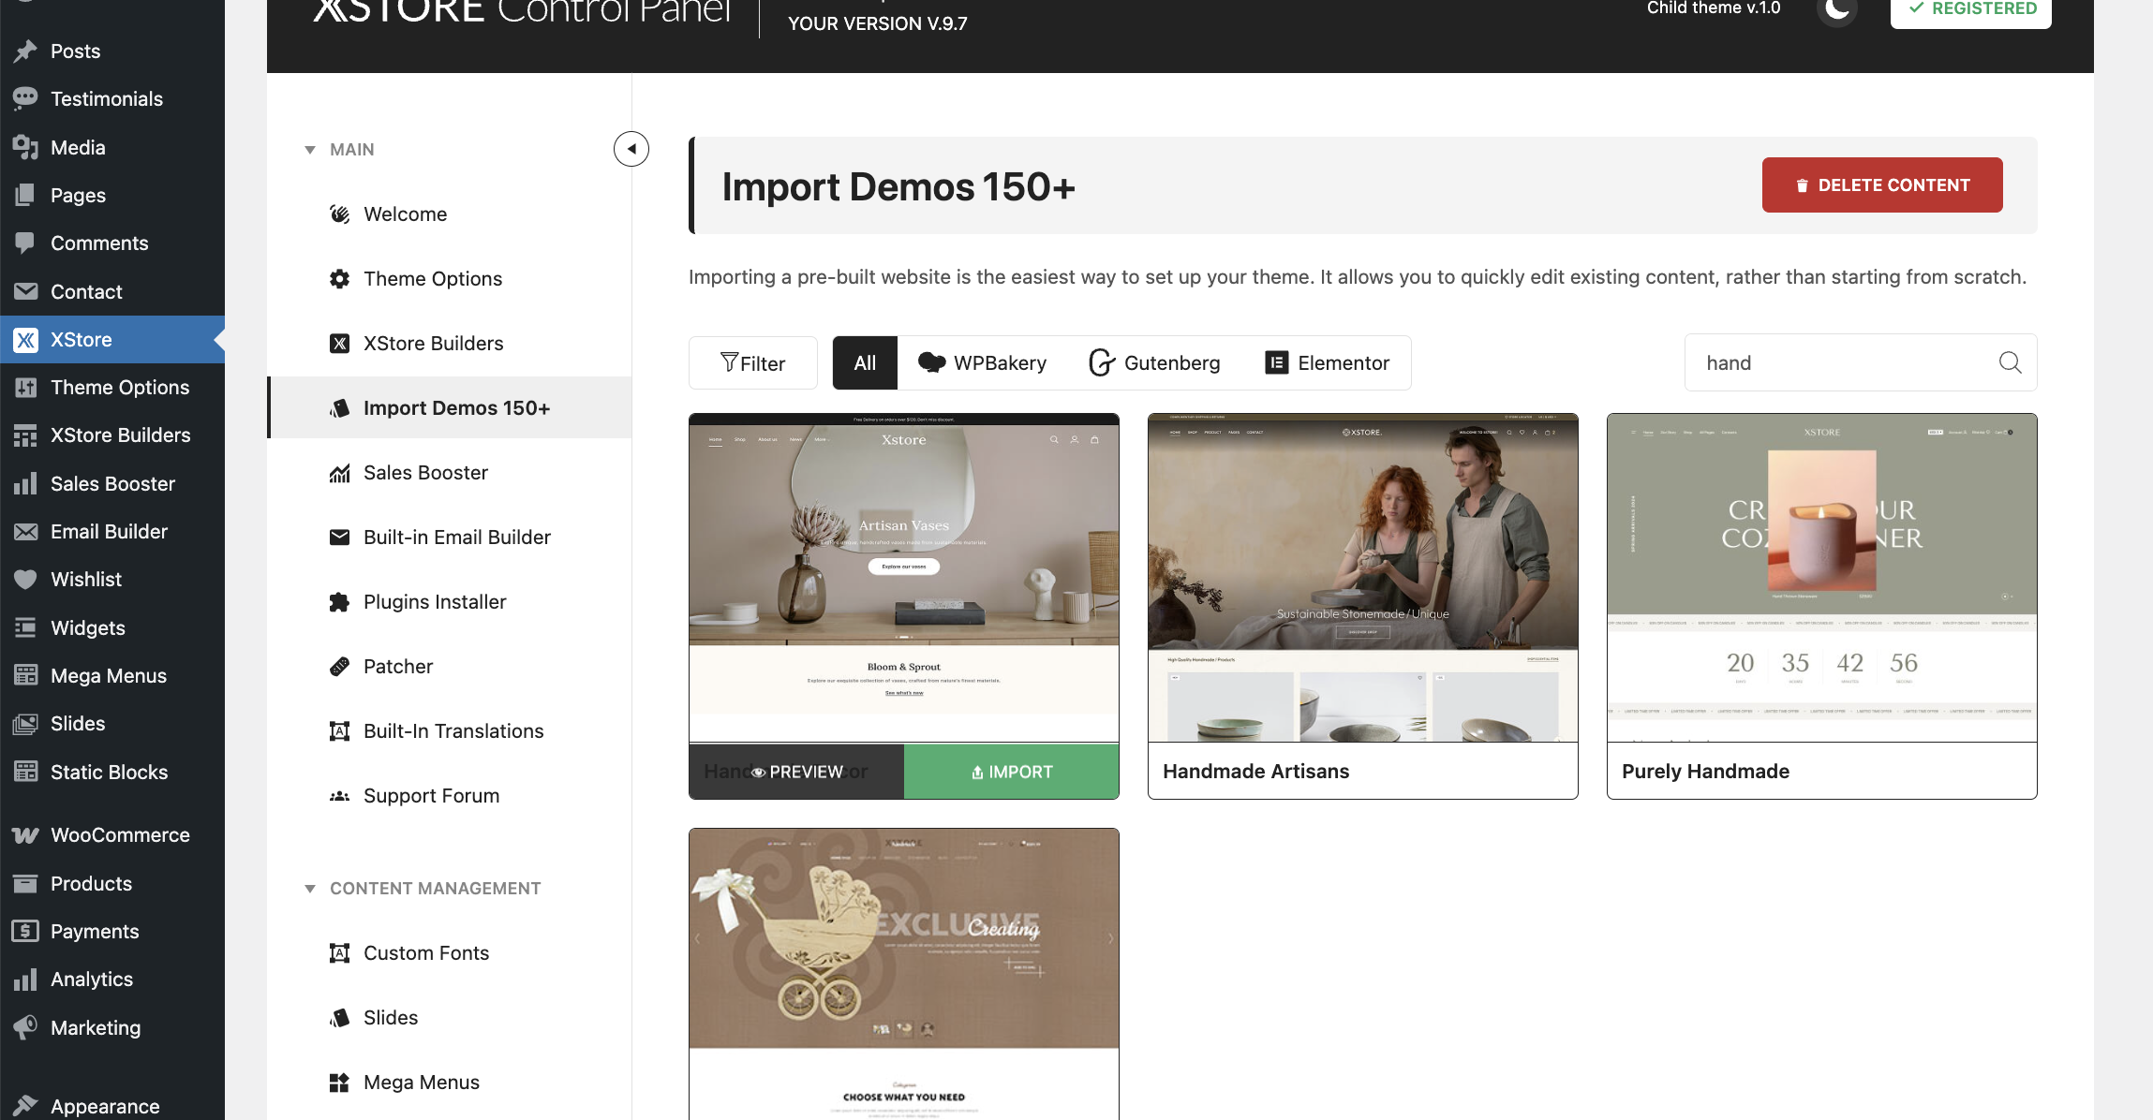Open Theme Options gear icon in panel
Viewport: 2153px width, 1120px height.
click(x=339, y=279)
